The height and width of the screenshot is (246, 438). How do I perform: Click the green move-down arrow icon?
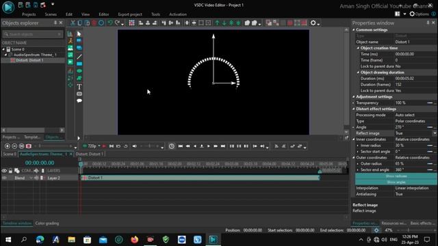tap(224, 23)
